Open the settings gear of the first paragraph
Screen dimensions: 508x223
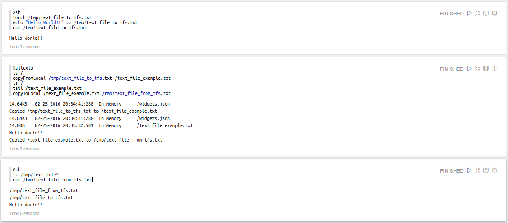(494, 13)
